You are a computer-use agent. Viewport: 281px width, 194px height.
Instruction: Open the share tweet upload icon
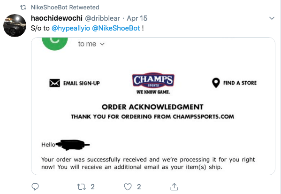click(x=174, y=186)
